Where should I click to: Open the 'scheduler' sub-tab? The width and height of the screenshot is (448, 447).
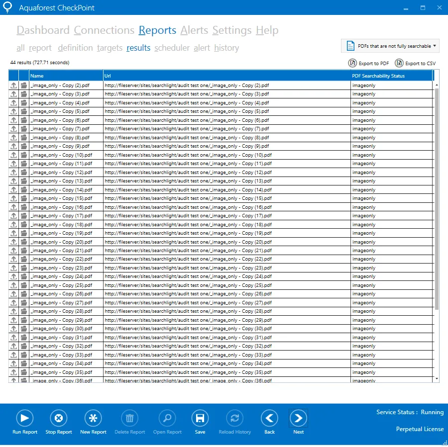tap(172, 48)
